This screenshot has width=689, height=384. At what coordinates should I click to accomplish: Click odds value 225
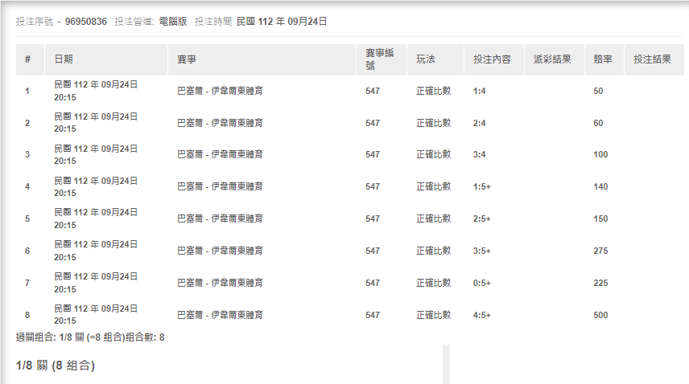[x=600, y=283]
